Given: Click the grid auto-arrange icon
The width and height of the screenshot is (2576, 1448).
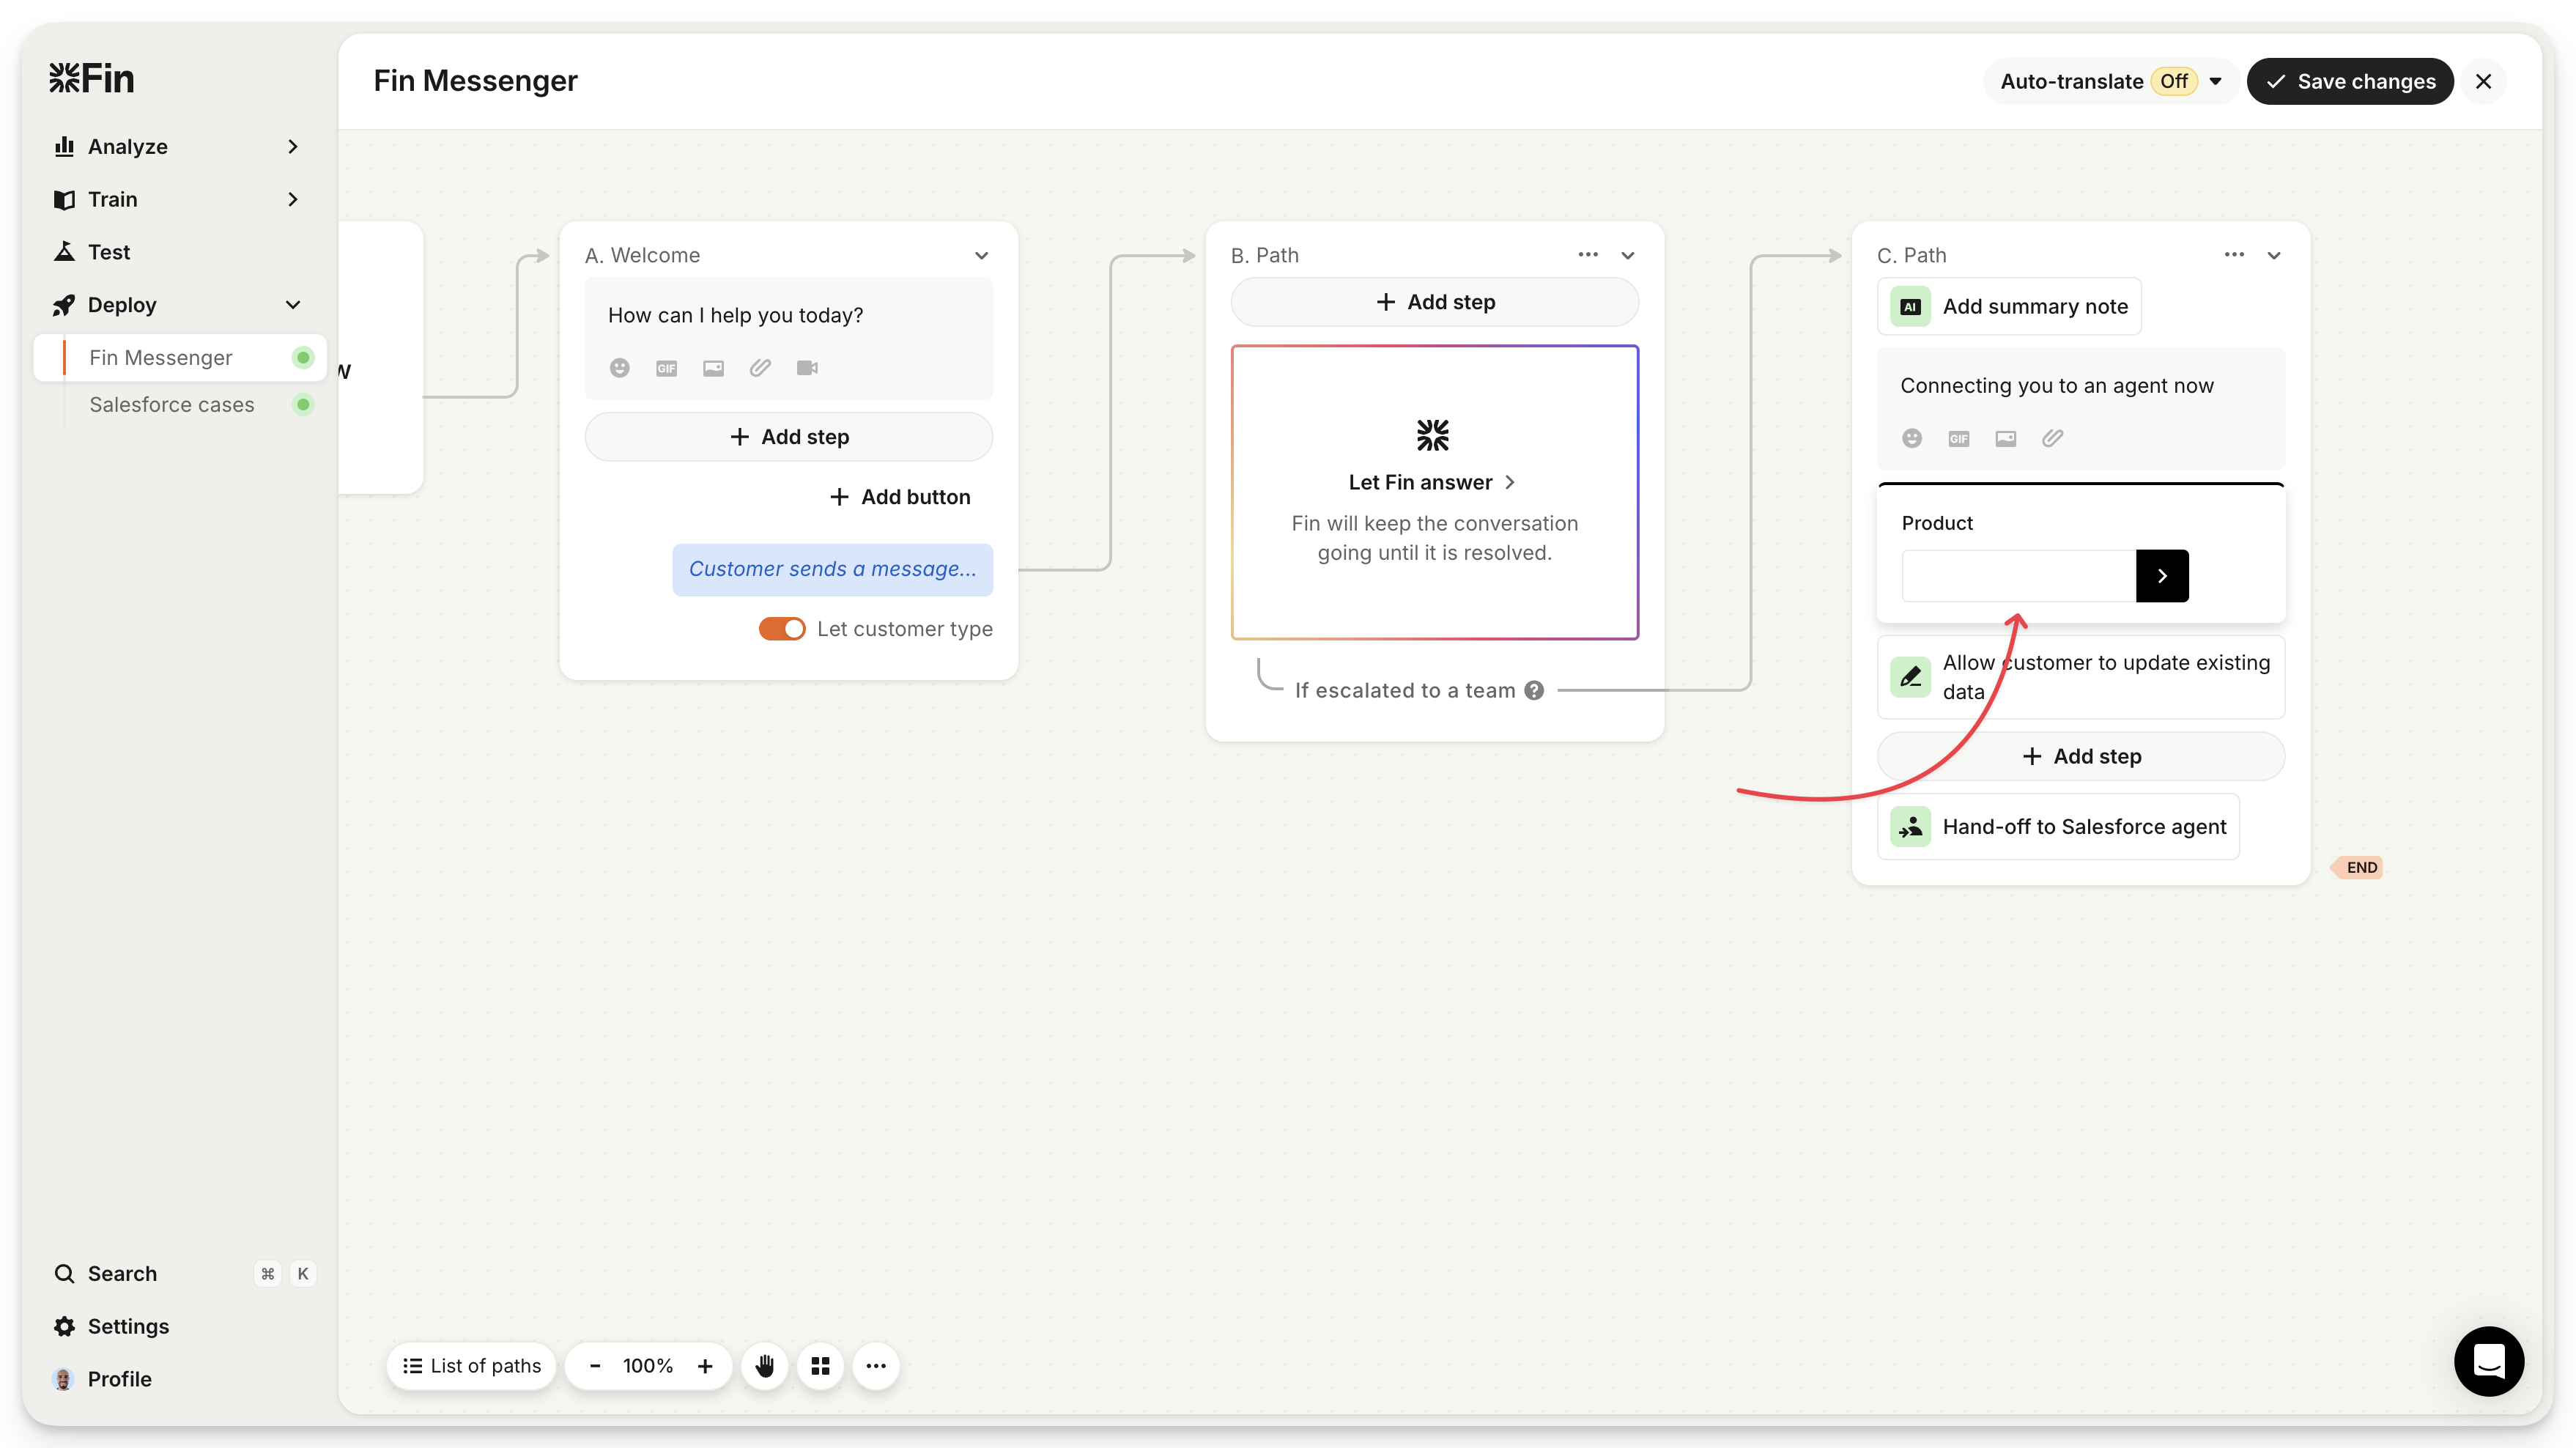Looking at the screenshot, I should pyautogui.click(x=820, y=1366).
